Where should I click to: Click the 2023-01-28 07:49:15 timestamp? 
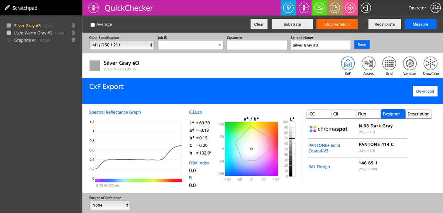[x=120, y=69]
